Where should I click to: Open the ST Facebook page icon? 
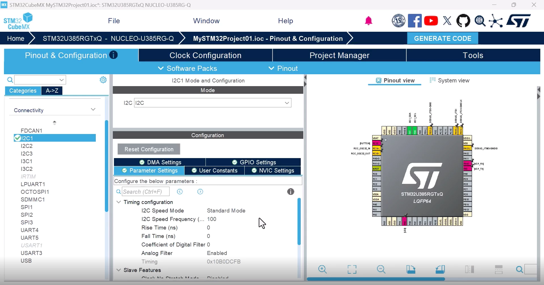click(x=414, y=21)
